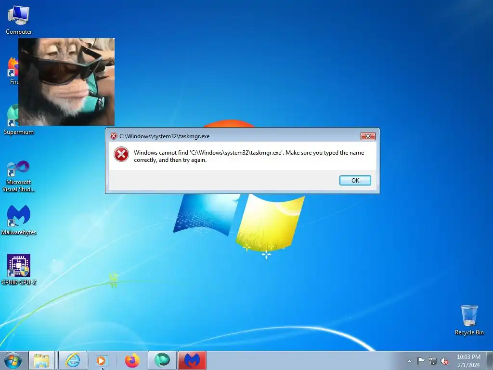Launch Firefox from the taskbar
This screenshot has width=493, height=370.
tap(132, 360)
